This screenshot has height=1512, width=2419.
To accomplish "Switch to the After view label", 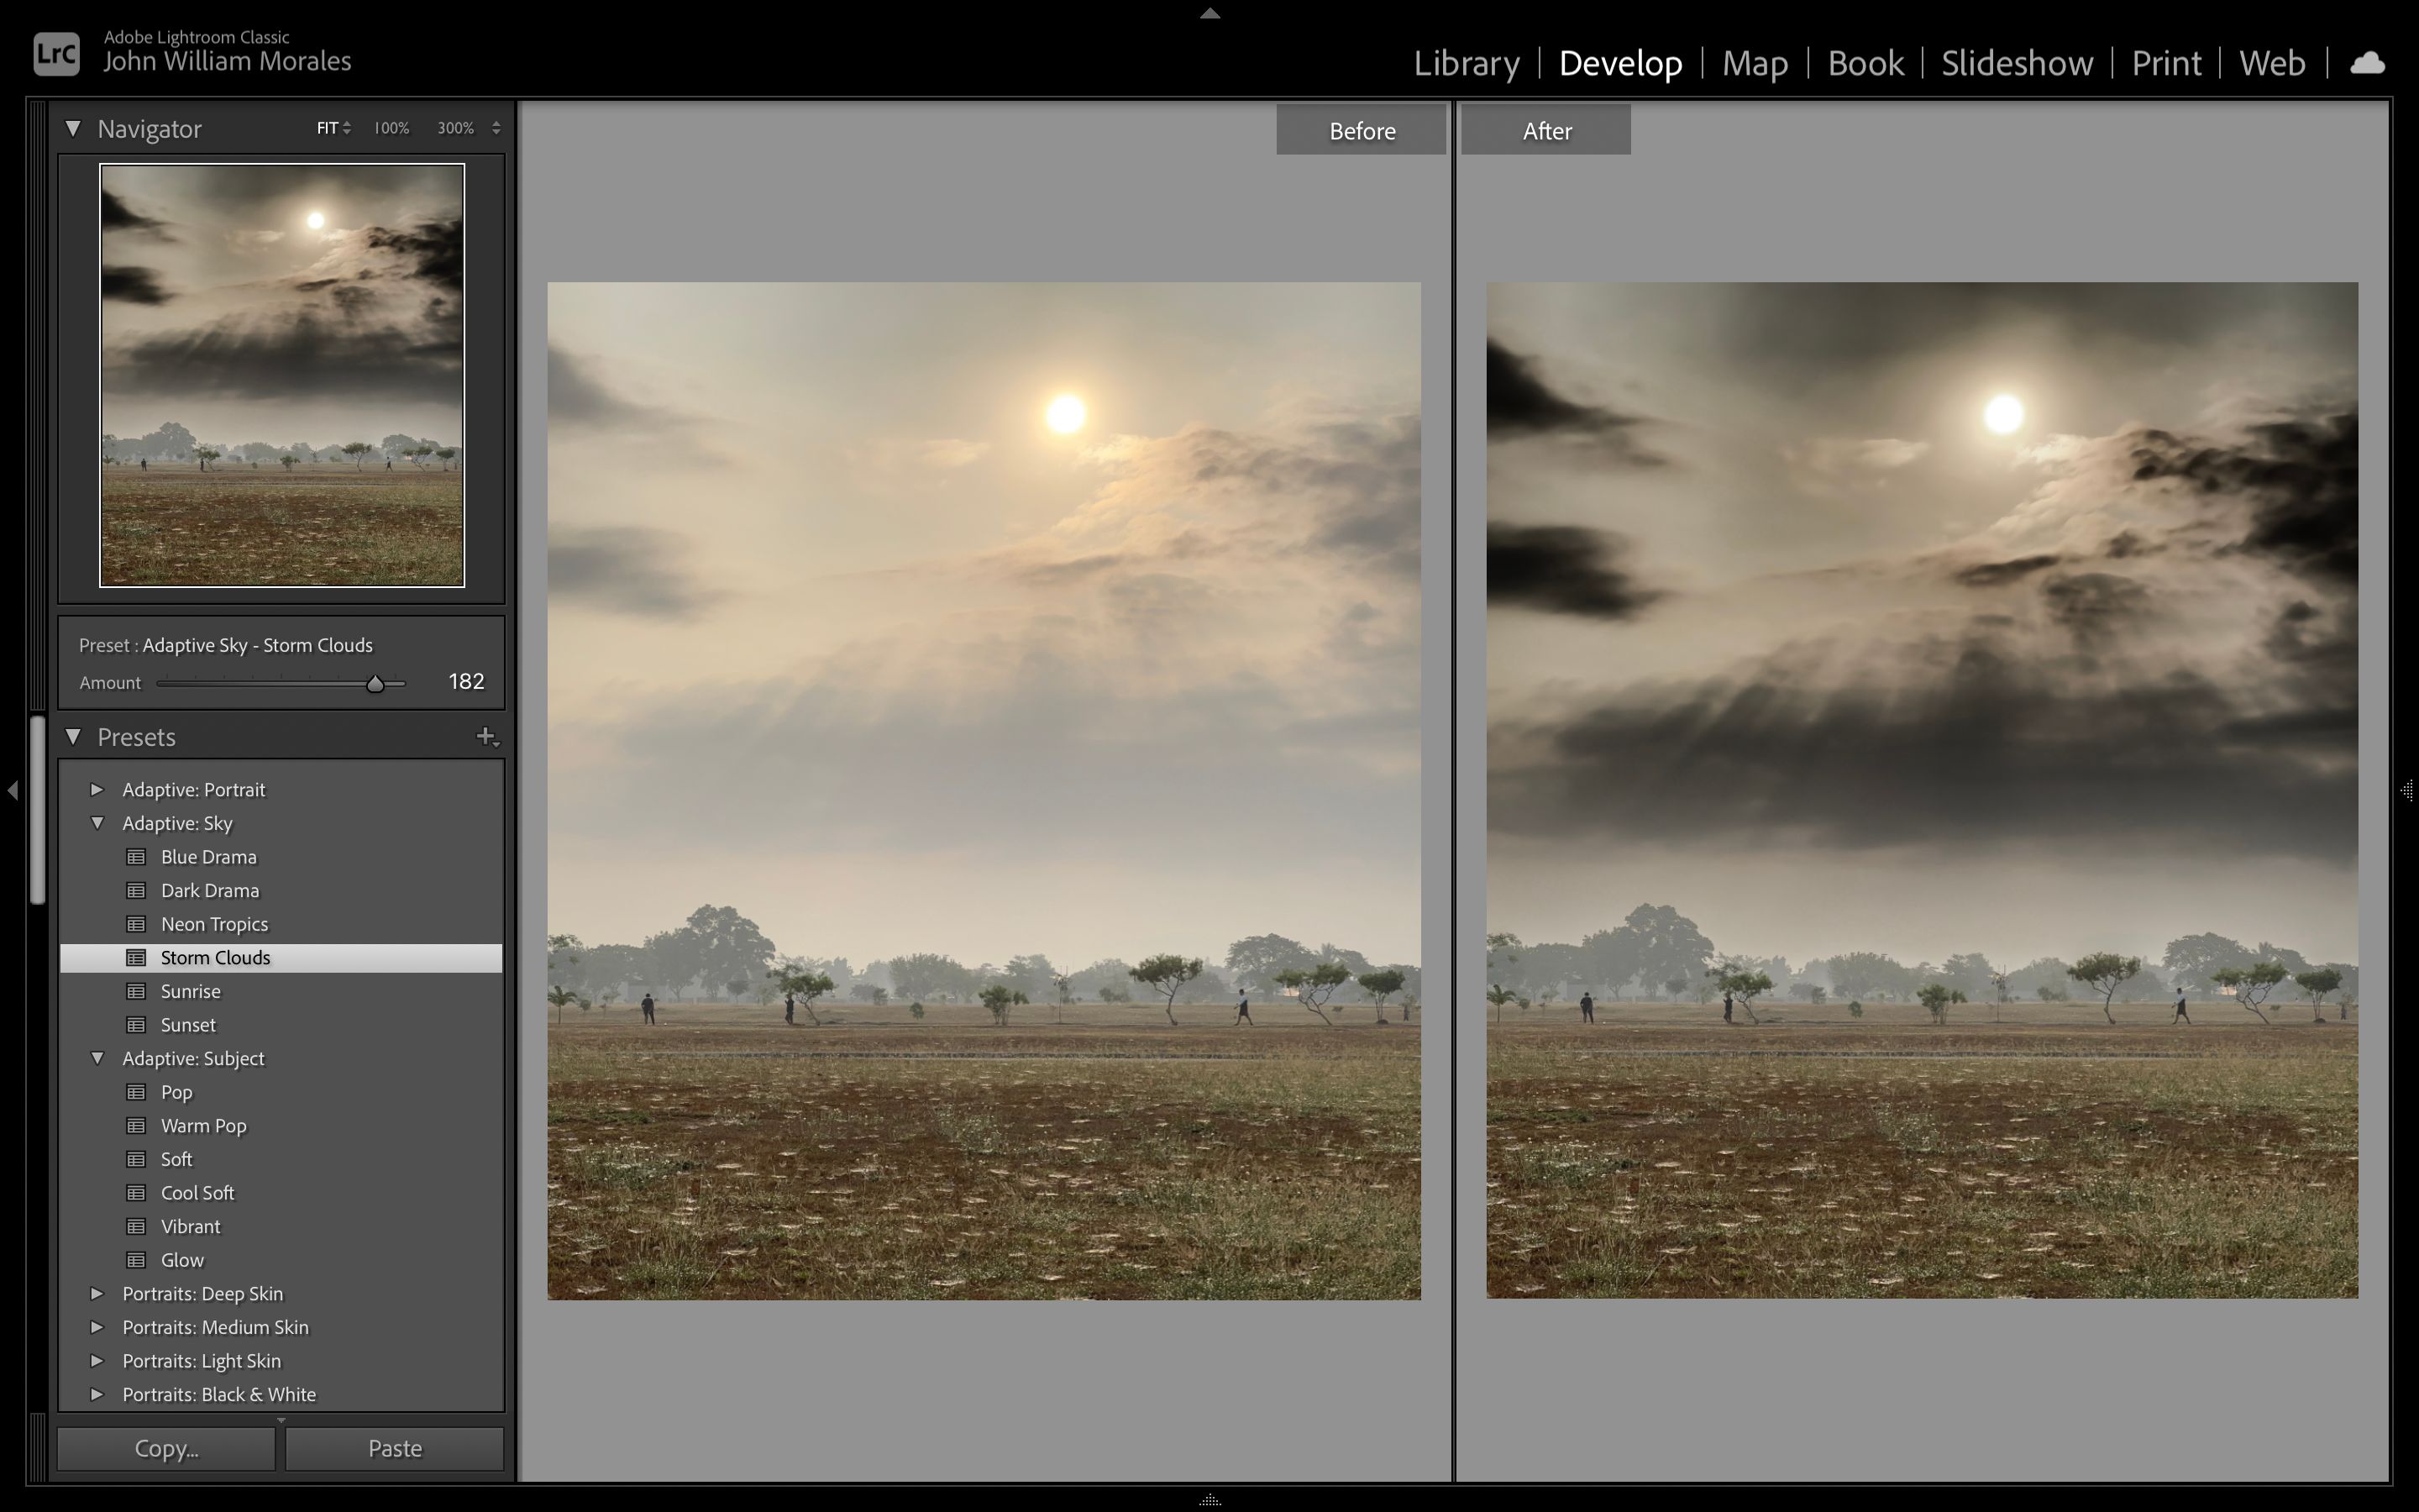I will click(x=1545, y=130).
